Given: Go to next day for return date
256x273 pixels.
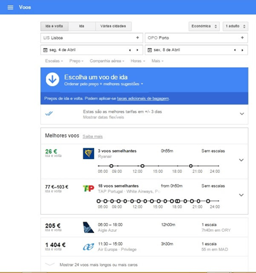Looking at the screenshot, I should coord(242,50).
